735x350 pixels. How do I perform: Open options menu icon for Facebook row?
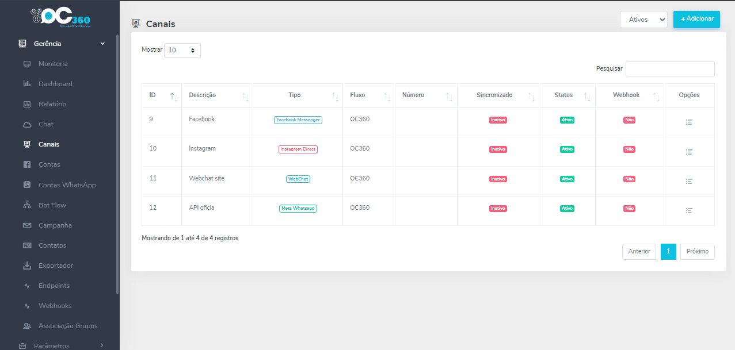[x=689, y=122]
